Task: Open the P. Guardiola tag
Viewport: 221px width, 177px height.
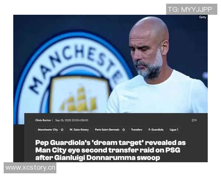Action: click(156, 130)
